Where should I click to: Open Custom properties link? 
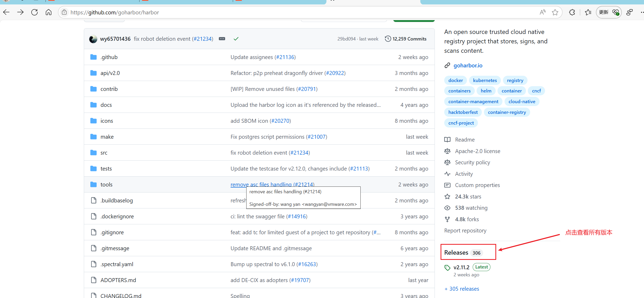[x=472, y=185]
